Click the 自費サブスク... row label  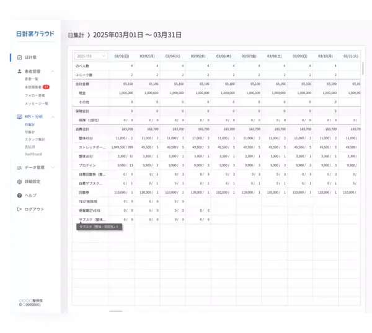91,183
